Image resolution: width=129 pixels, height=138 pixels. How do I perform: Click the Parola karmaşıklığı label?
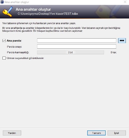pos(18,52)
